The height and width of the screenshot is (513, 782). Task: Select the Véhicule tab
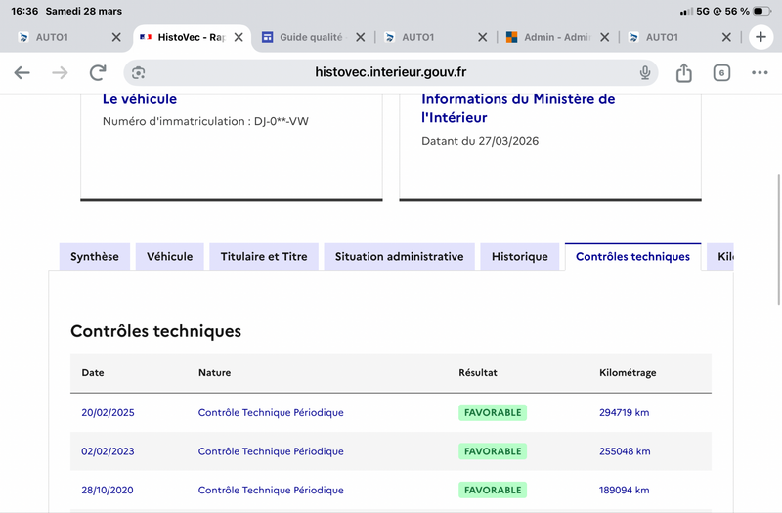[x=169, y=257]
